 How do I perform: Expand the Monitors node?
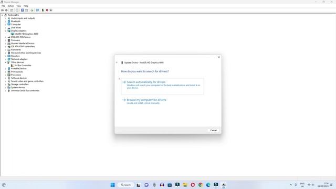tap(6, 56)
